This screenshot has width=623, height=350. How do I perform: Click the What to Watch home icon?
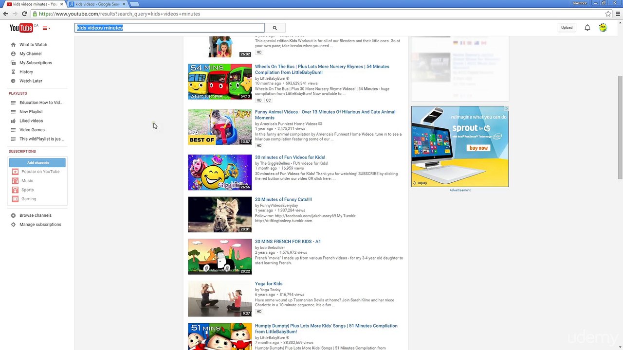pyautogui.click(x=13, y=45)
